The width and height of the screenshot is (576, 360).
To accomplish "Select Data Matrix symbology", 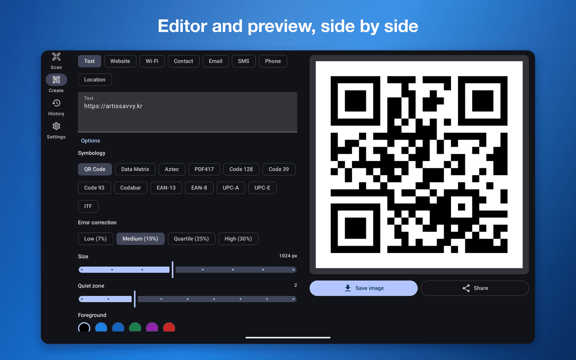I will click(x=135, y=169).
